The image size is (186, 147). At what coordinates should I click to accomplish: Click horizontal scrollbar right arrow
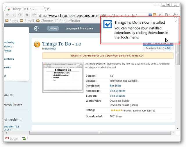click(173, 133)
